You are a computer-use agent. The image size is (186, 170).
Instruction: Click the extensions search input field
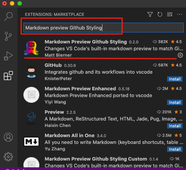point(104,28)
